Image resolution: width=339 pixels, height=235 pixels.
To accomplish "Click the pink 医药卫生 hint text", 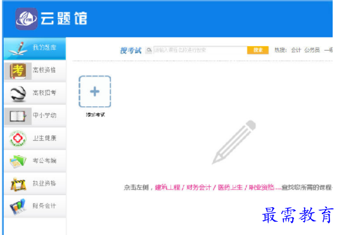I will [230, 187].
